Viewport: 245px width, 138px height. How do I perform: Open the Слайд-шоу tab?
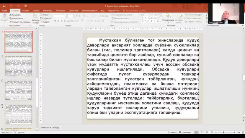coord(74,11)
